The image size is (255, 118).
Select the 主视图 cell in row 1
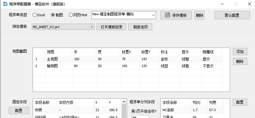tap(59, 59)
